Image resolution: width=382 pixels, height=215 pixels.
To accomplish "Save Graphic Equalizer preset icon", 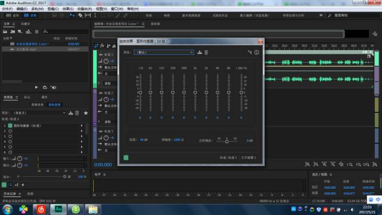I will pyautogui.click(x=199, y=52).
